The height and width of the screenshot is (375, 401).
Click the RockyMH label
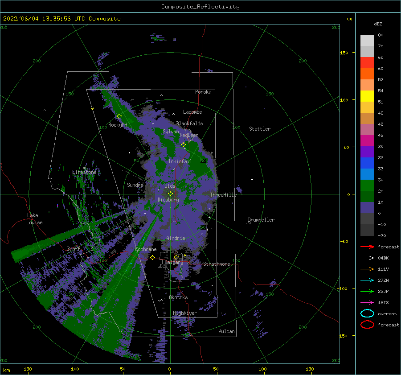point(118,125)
